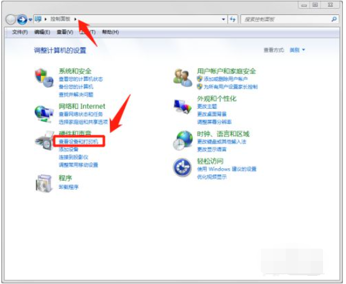The image size is (346, 284).
Task: Click 备份您的计算机 link
Action: point(76,86)
